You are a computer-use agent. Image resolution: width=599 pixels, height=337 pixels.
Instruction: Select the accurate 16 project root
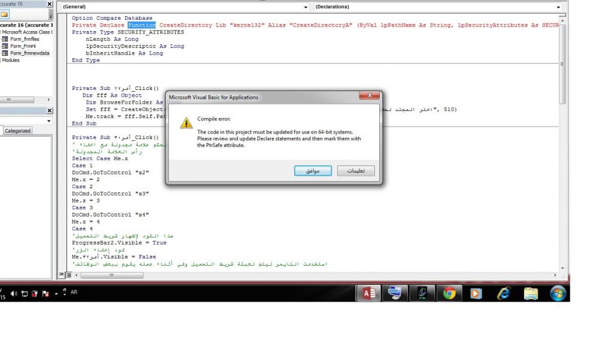point(26,25)
